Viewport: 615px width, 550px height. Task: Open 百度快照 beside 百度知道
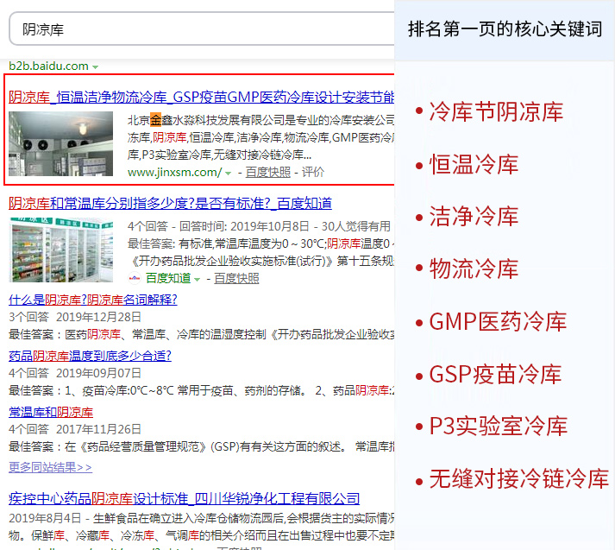pos(236,278)
